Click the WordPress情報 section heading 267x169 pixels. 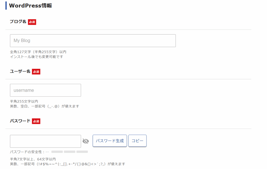pos(31,5)
